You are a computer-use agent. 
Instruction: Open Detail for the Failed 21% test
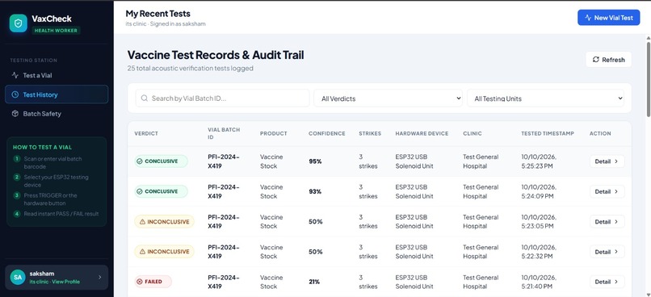(x=607, y=282)
